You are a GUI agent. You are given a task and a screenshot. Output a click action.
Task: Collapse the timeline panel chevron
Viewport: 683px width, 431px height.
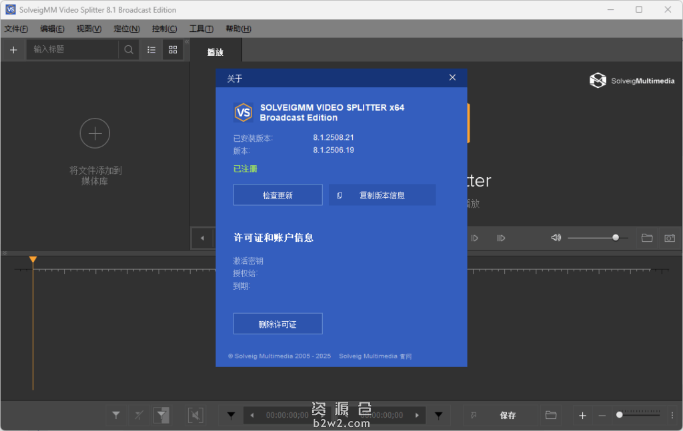click(5, 253)
